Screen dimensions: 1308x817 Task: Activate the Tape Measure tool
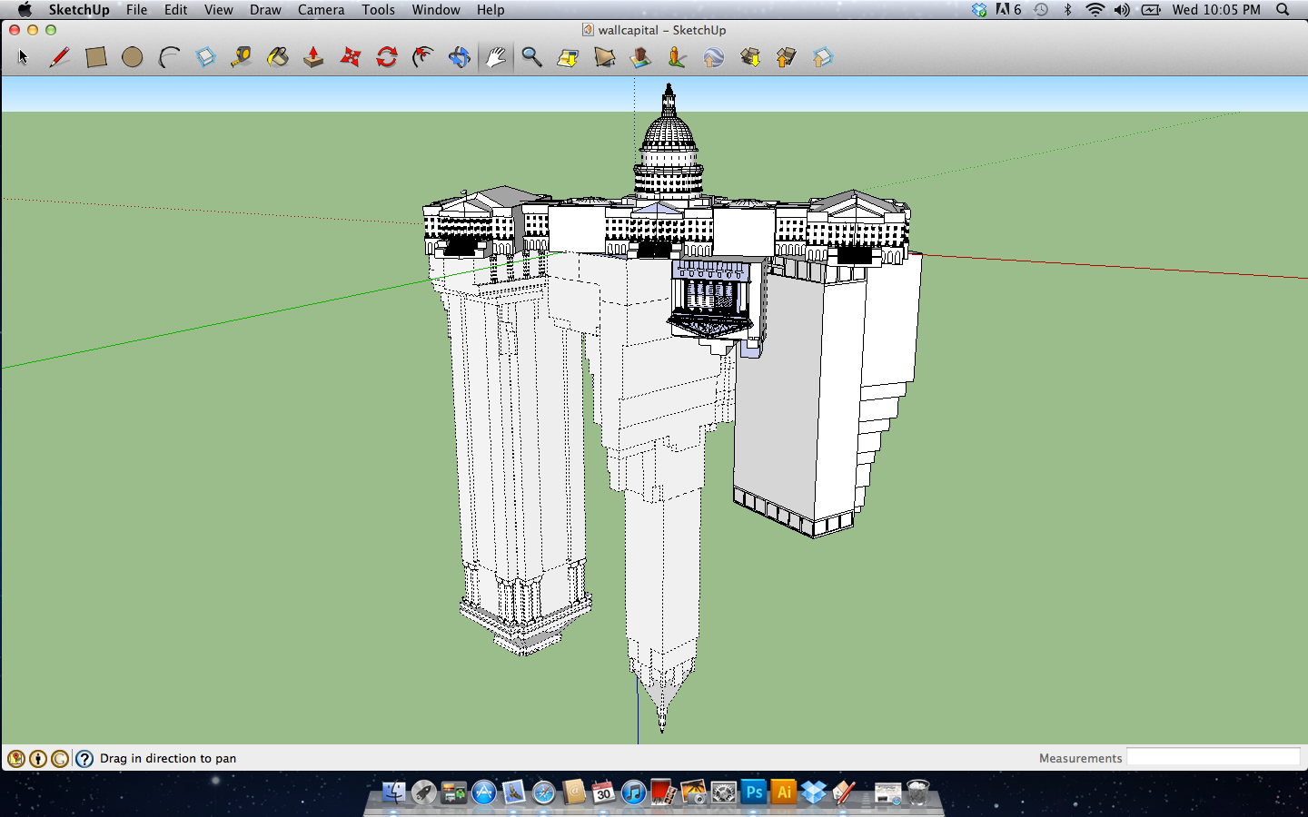click(x=241, y=57)
